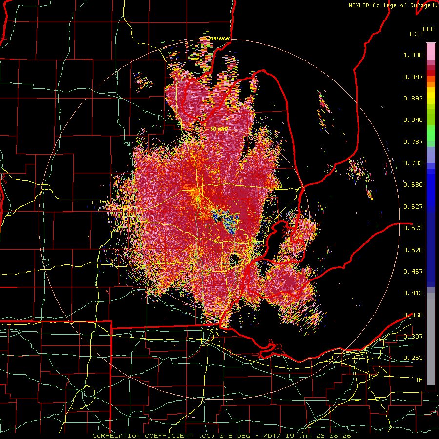
Task: Click the 0.360 scale value
Action: point(413,315)
